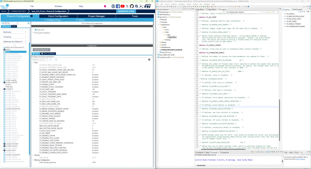311x169 pixels.
Task: Click the Reset Configuration button
Action: (41, 50)
